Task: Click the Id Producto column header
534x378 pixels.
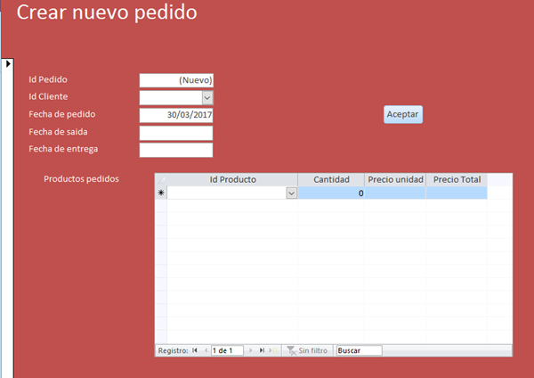Action: (x=232, y=180)
